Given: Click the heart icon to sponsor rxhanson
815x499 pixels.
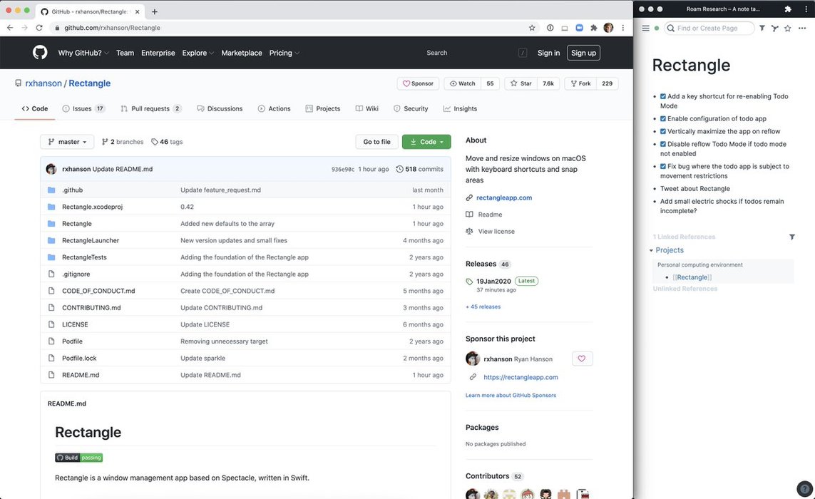Looking at the screenshot, I should (582, 359).
